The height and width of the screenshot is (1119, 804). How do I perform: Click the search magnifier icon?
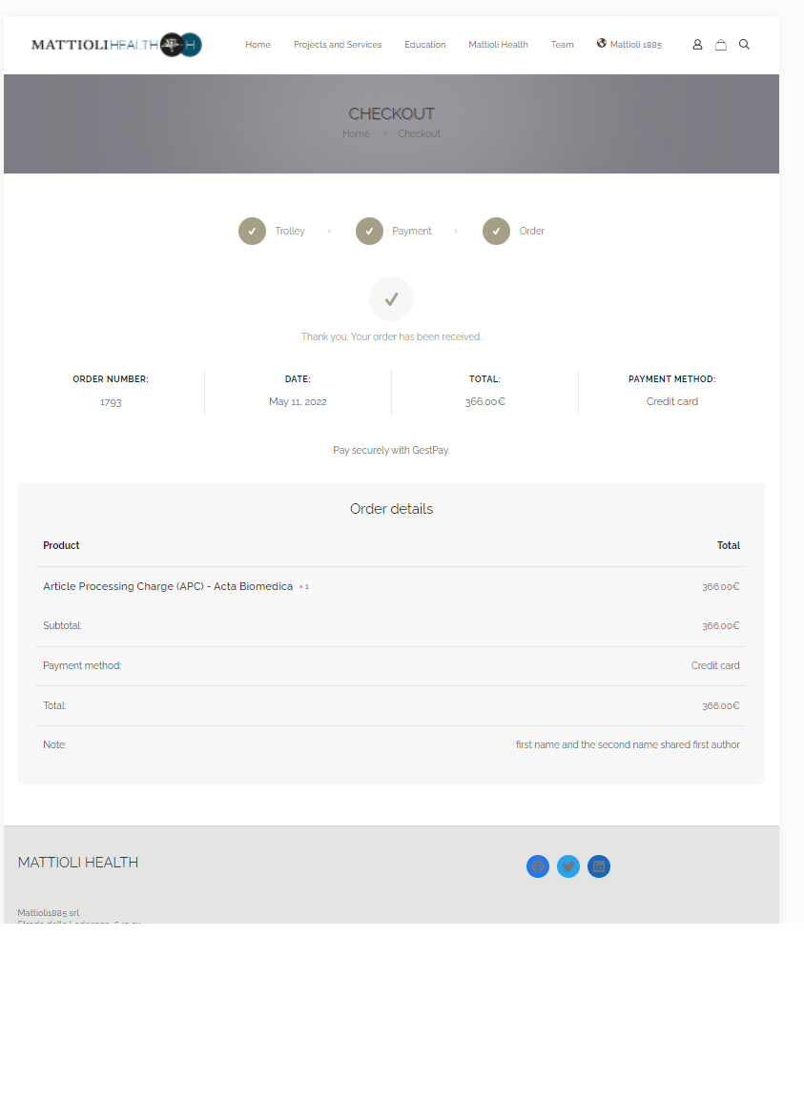point(744,44)
